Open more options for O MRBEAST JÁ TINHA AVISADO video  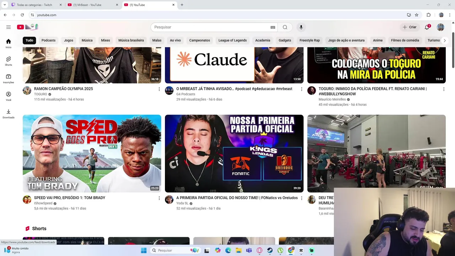[x=301, y=89]
